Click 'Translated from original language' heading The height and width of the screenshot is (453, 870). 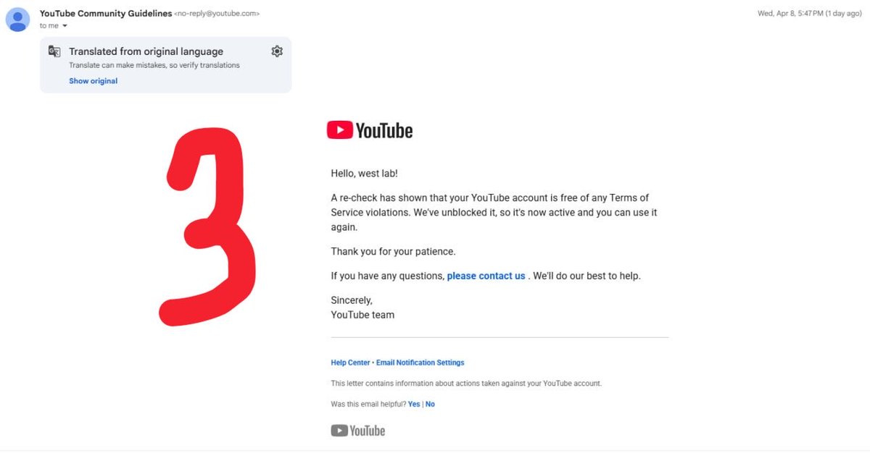click(146, 51)
